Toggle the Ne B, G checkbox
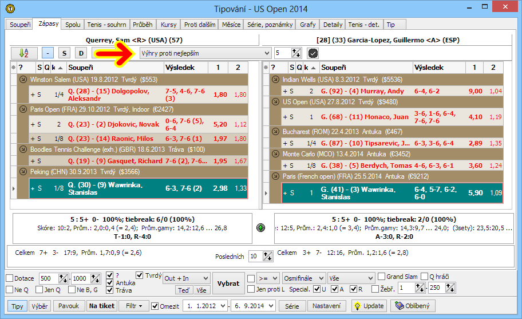522x319 pixels. (x=72, y=290)
